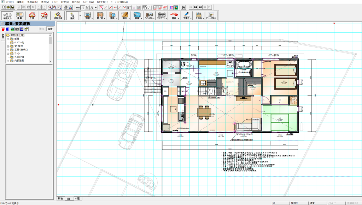Click the gray list icon in edit panel
362x205 pixels.
click(17, 29)
